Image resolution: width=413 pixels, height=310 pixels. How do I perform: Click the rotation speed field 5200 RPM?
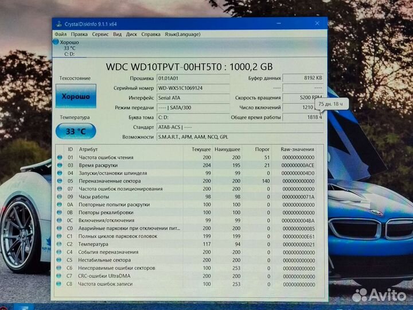pos(303,98)
